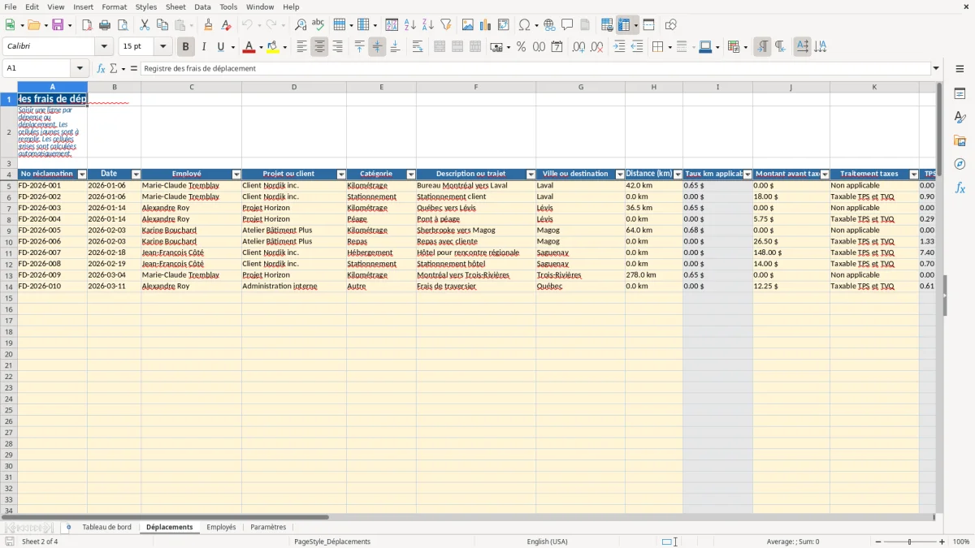
Task: Open the Date column filter dropdown
Action: tap(136, 175)
